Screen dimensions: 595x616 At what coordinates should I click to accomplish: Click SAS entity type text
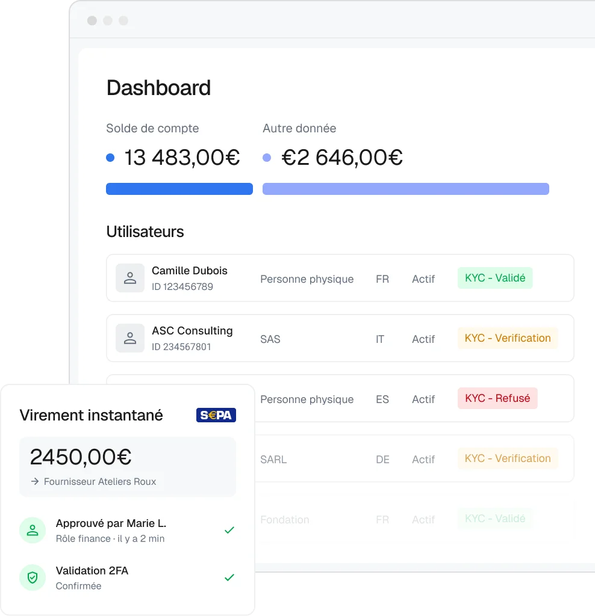click(270, 339)
